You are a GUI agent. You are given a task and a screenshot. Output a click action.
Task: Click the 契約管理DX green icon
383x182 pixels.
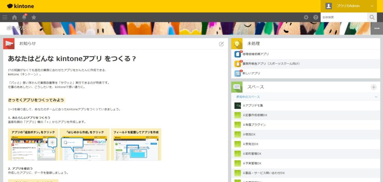point(238,154)
